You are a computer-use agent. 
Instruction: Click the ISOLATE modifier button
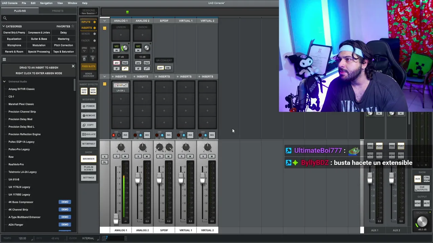tap(89, 134)
